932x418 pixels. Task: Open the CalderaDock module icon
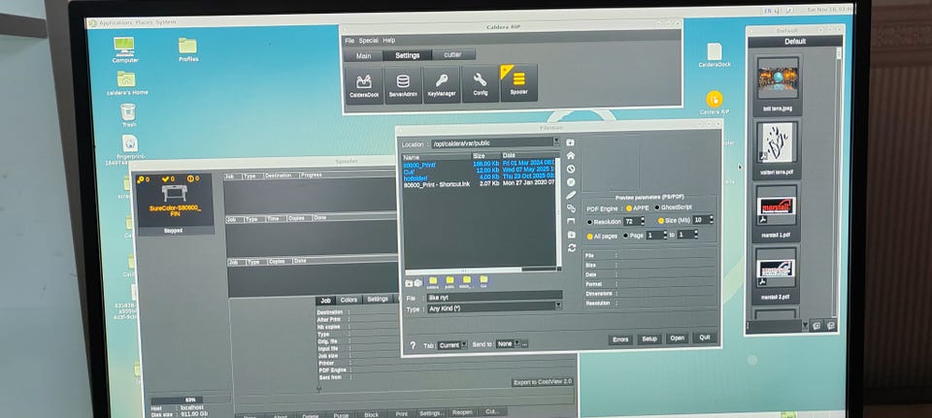coord(364,84)
